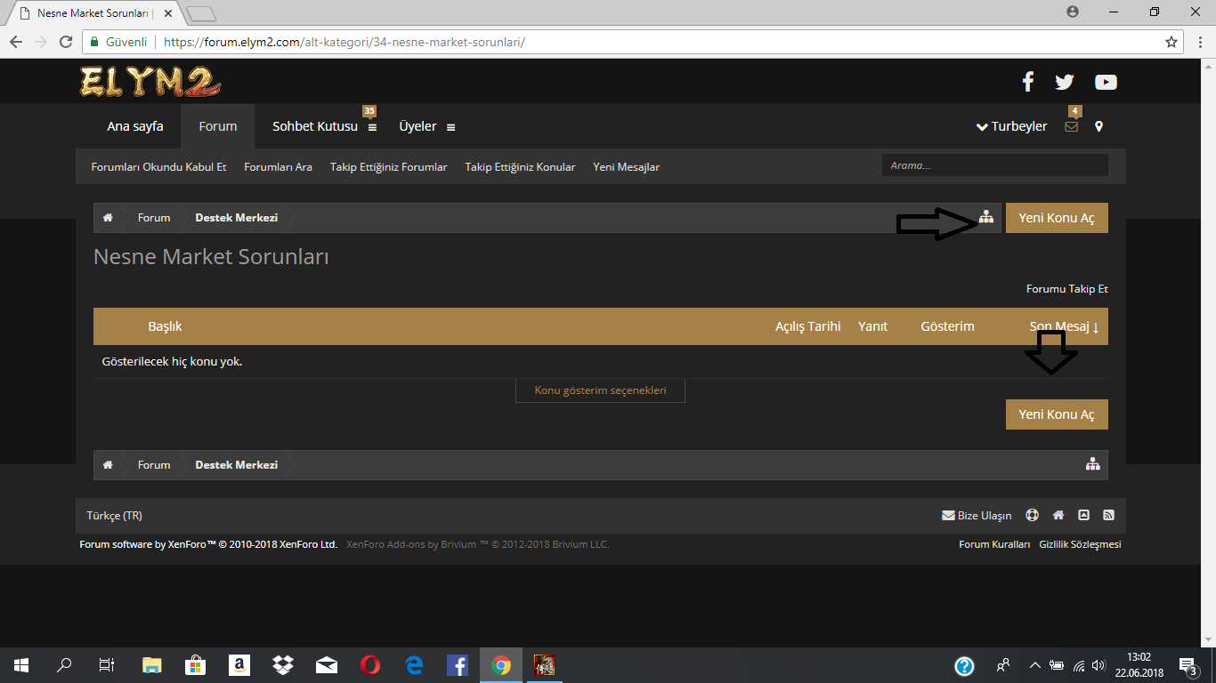Expand the Üyeler menu toggle
The height and width of the screenshot is (683, 1216).
[450, 127]
